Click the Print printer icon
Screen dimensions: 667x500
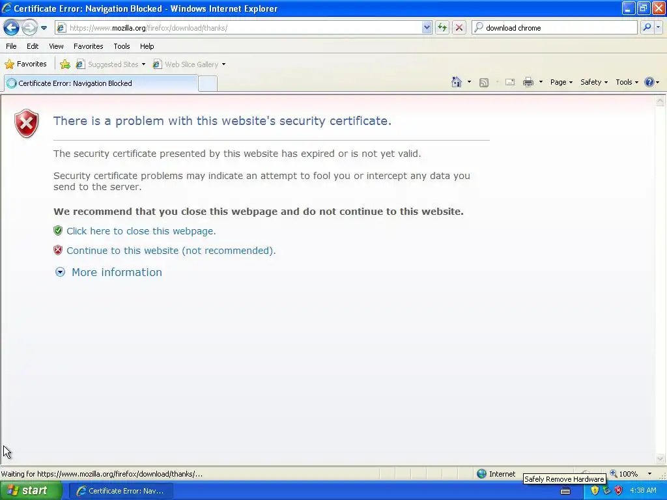[528, 83]
